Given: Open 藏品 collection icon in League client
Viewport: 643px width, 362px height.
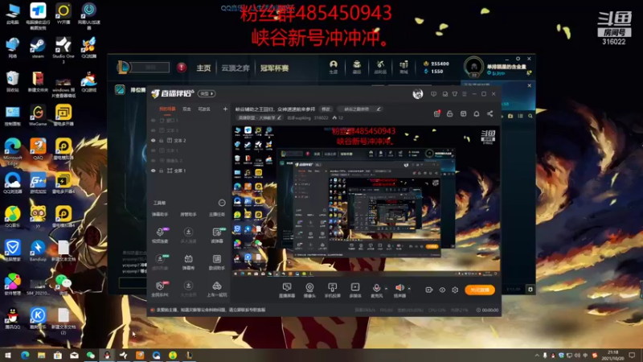Looking at the screenshot, I should 357,67.
